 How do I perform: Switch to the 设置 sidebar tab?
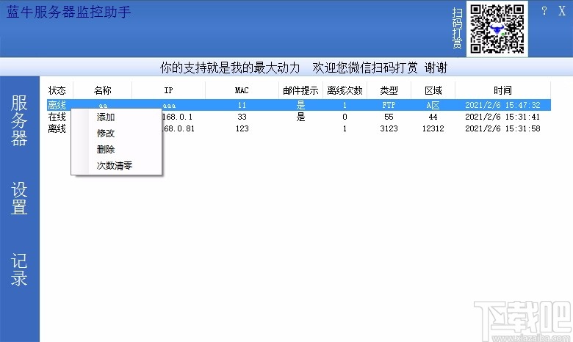(19, 198)
